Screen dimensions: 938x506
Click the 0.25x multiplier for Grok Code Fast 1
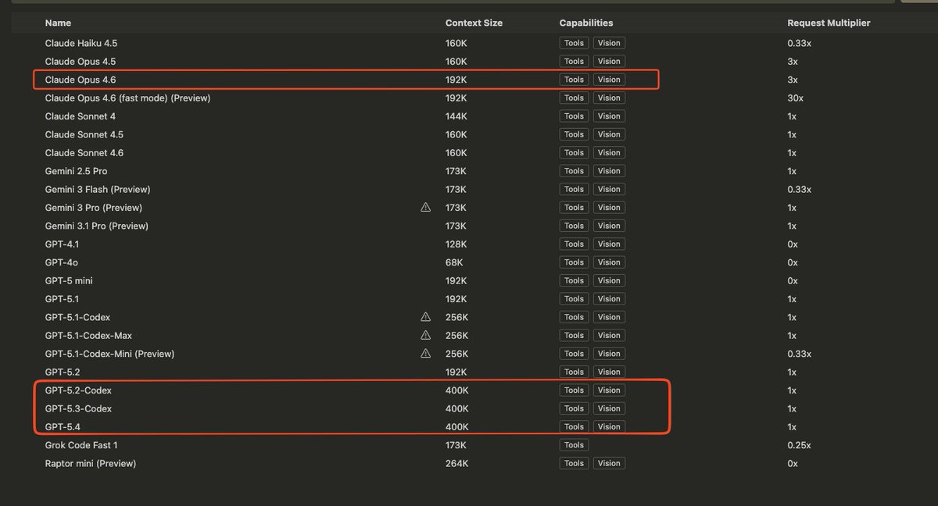pyautogui.click(x=799, y=445)
